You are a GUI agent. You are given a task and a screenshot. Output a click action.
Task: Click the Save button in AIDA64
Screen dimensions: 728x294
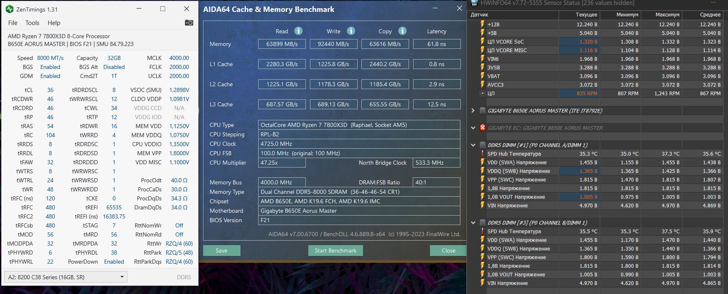pos(222,250)
